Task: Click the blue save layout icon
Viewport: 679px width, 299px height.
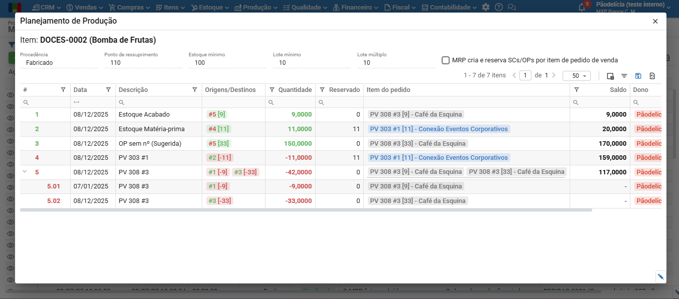Action: (638, 76)
